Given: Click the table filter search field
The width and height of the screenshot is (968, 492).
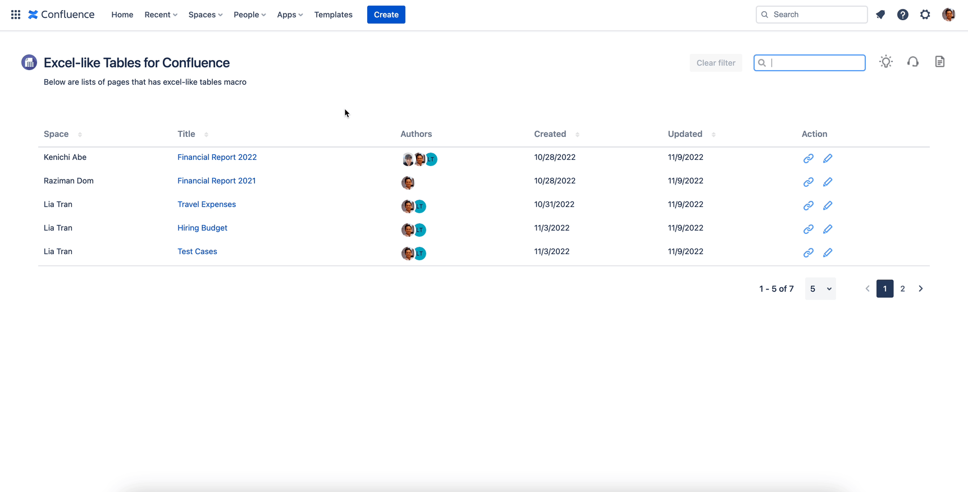Looking at the screenshot, I should click(814, 63).
